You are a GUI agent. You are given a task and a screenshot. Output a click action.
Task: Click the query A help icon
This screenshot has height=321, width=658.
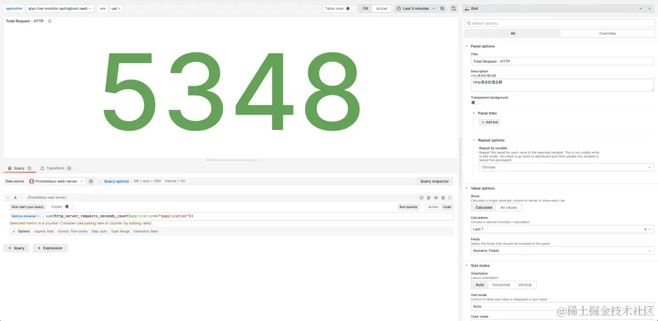pyautogui.click(x=422, y=198)
